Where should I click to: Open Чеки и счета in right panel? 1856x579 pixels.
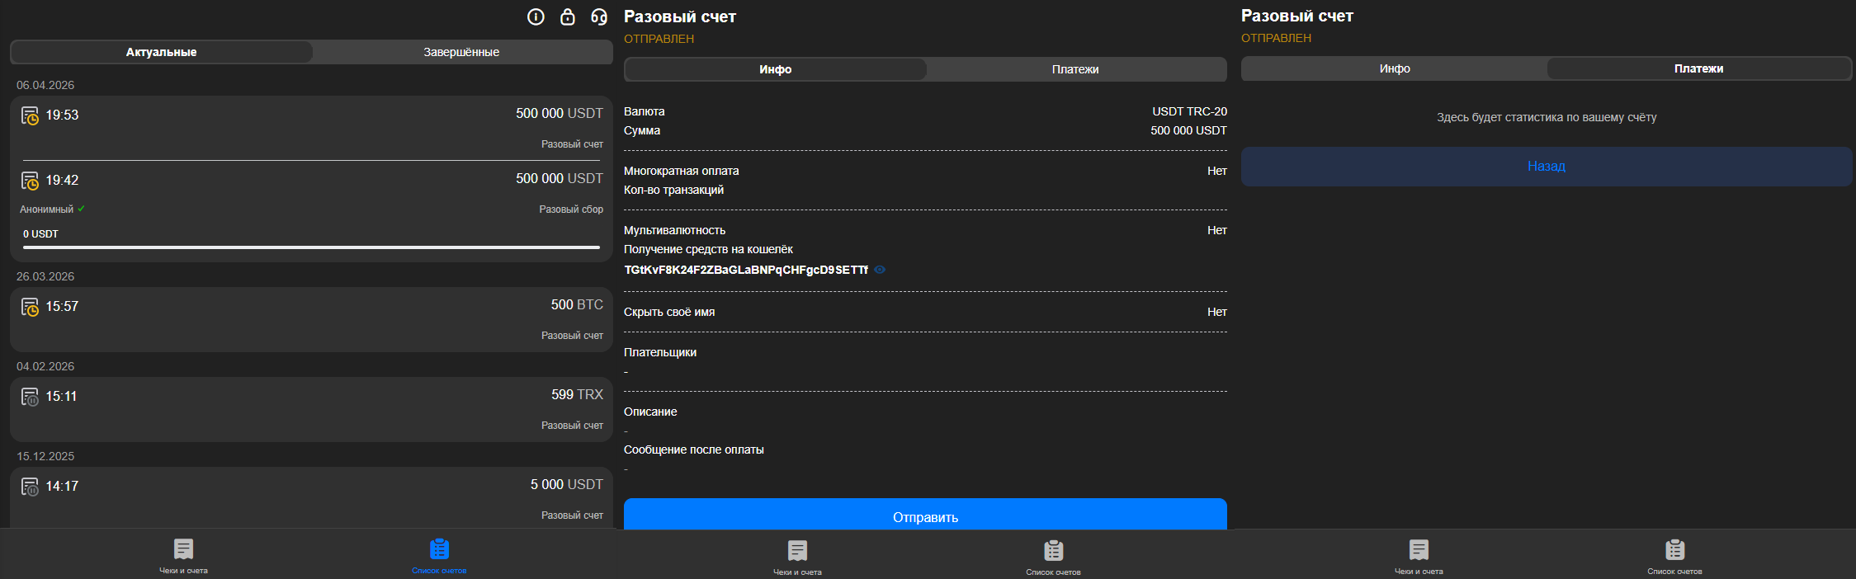pyautogui.click(x=1419, y=557)
